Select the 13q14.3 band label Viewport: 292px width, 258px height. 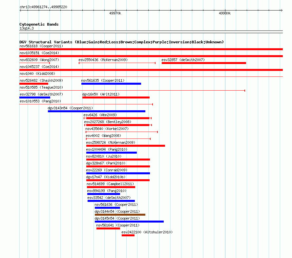pyautogui.click(x=27, y=28)
